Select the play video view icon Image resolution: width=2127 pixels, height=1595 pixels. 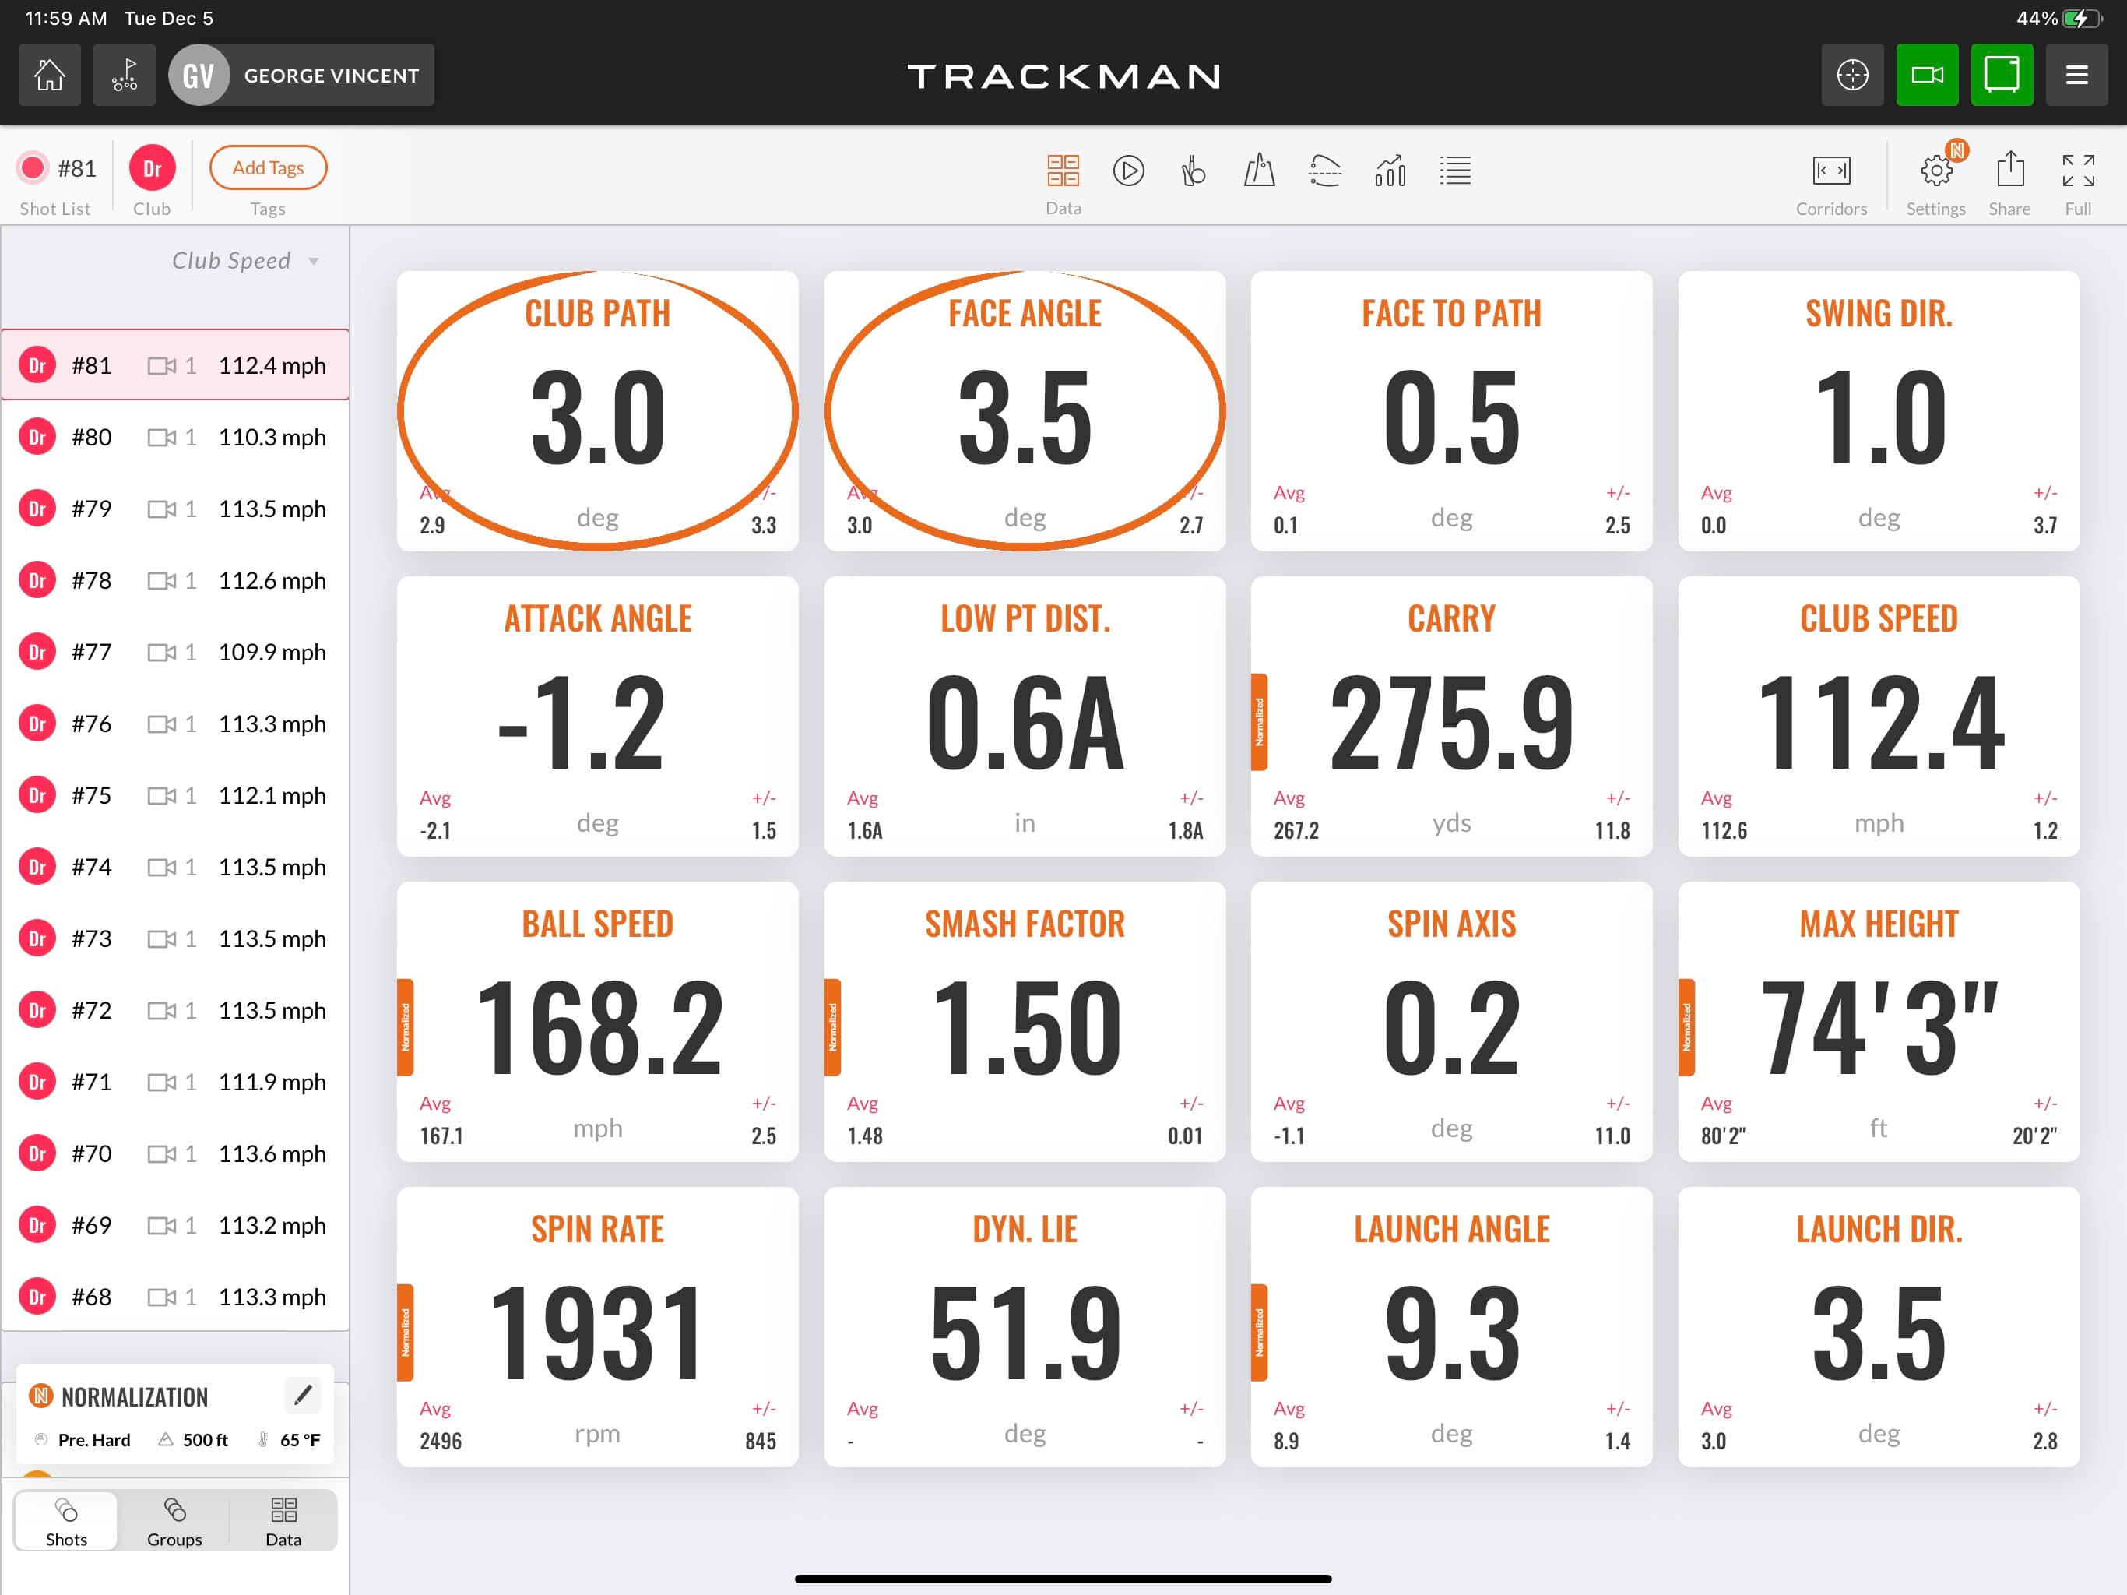(x=1128, y=171)
